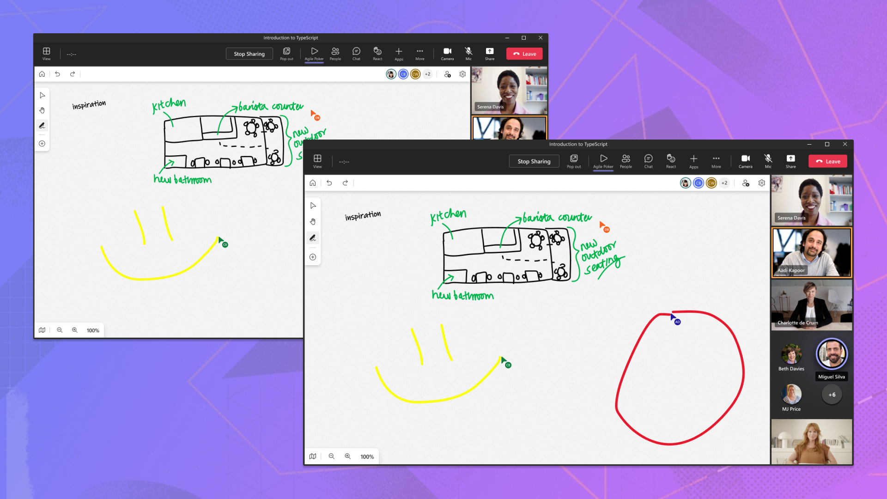Expand the More options menu in toolbar
887x499 pixels.
[x=716, y=161]
